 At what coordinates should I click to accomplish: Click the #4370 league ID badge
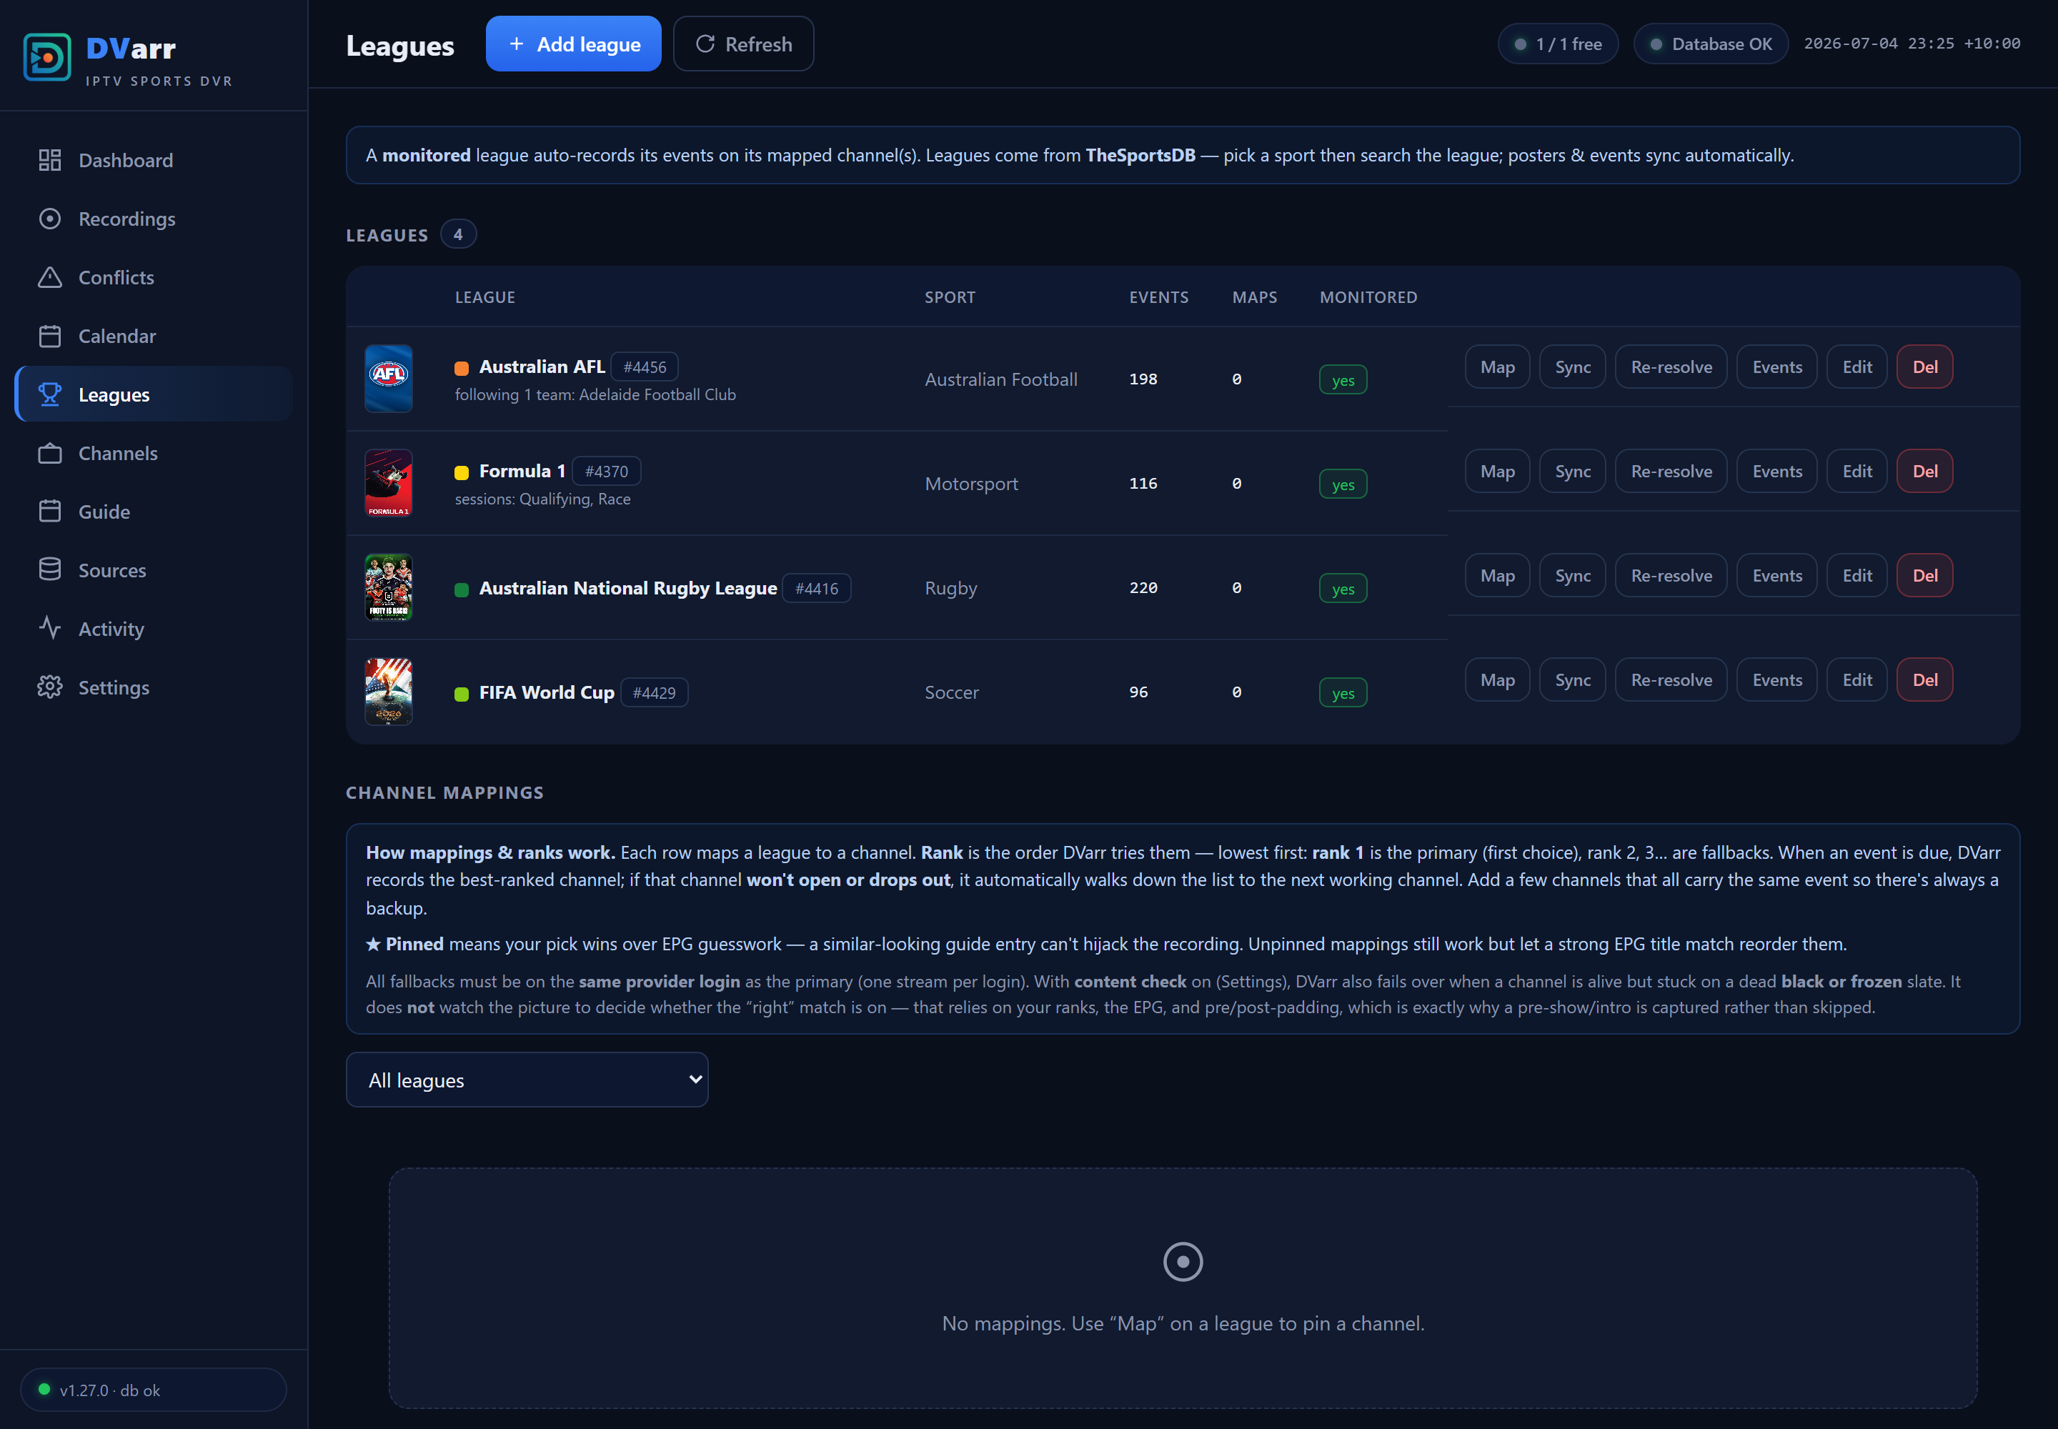pos(606,471)
